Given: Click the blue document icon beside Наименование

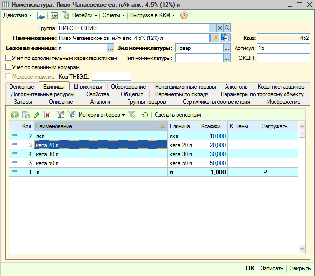Looking at the screenshot, I should pos(225,38).
